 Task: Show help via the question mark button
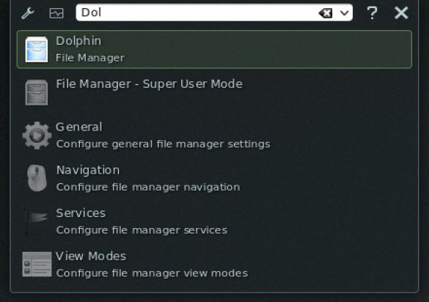372,13
